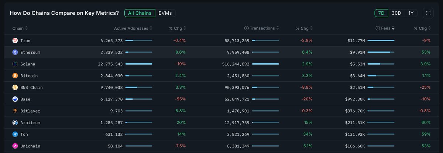443x153 pixels.
Task: Open the BNB Chain name
Action: point(32,88)
